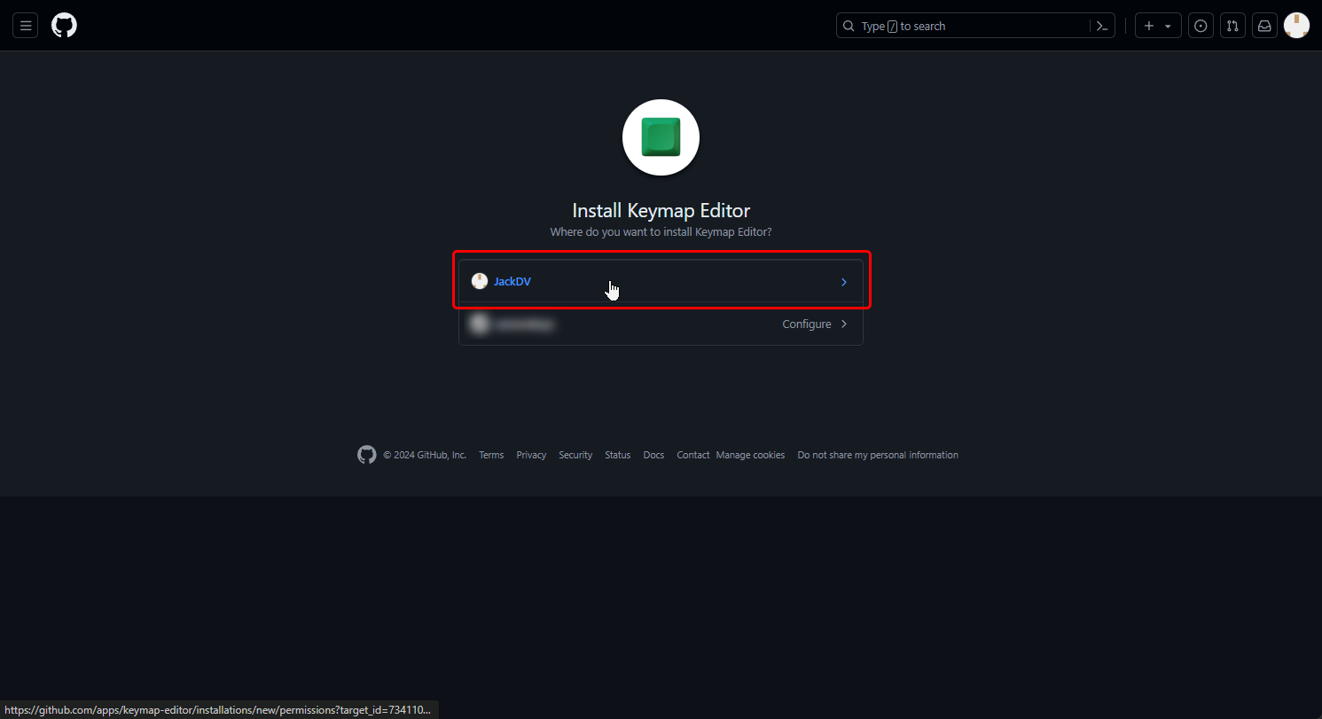
Task: Click the create new plus icon
Action: click(1149, 26)
